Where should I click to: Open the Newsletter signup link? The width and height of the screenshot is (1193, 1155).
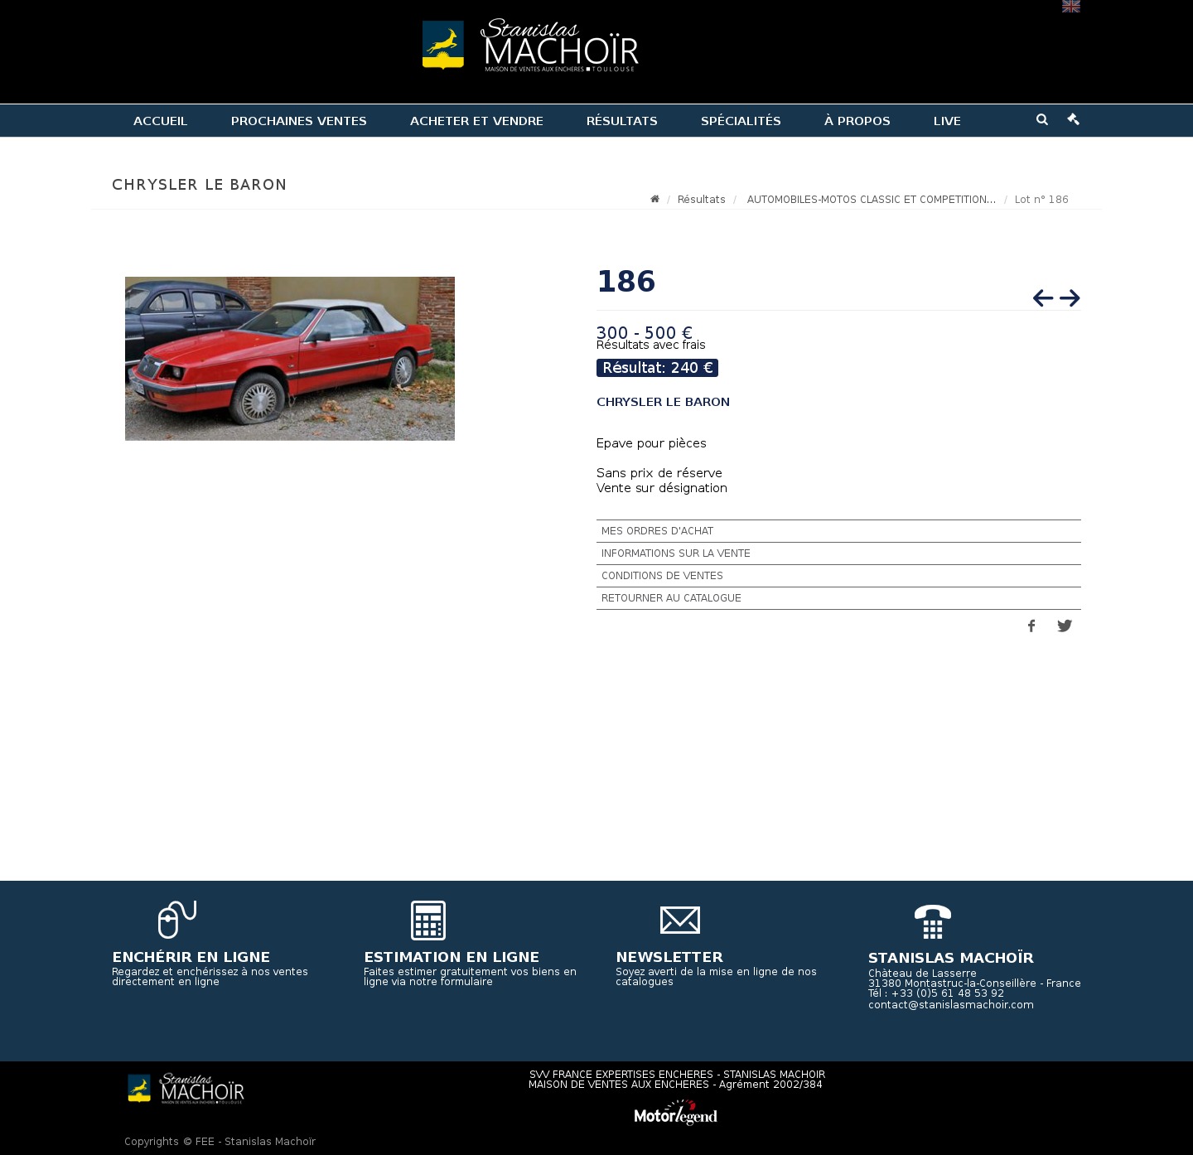coord(669,957)
